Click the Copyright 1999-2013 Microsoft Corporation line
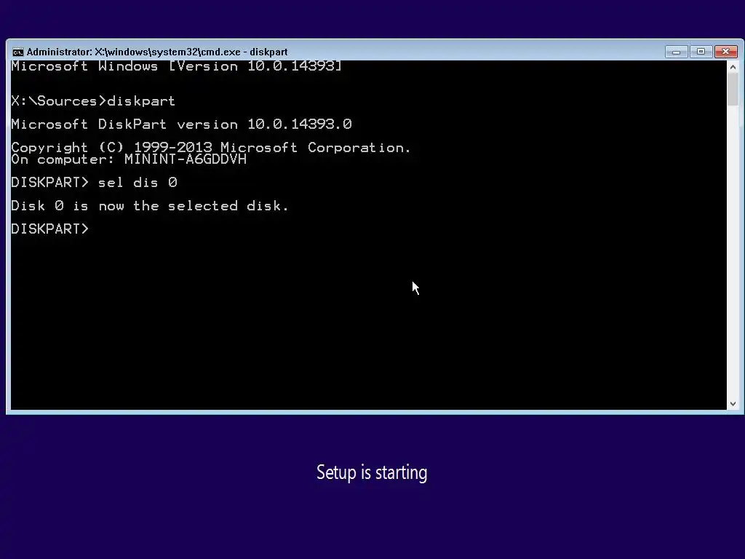 (211, 147)
